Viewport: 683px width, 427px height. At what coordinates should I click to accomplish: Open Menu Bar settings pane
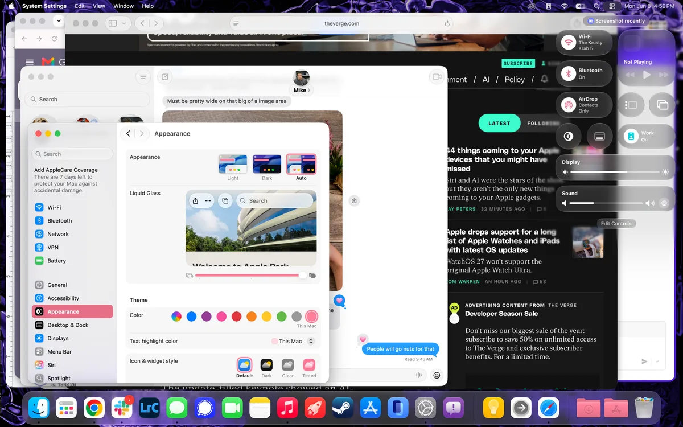(72, 352)
